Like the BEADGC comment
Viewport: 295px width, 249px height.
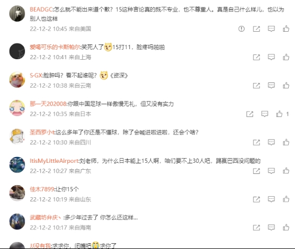pyautogui.click(x=286, y=29)
